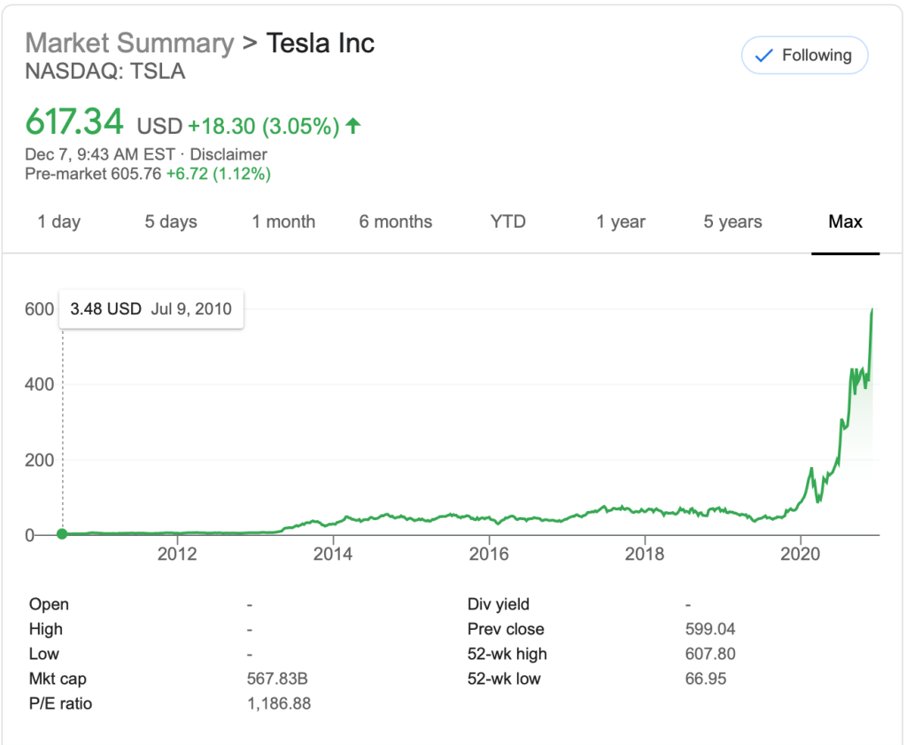Open the Market Summary breadcrumb link

coord(129,43)
